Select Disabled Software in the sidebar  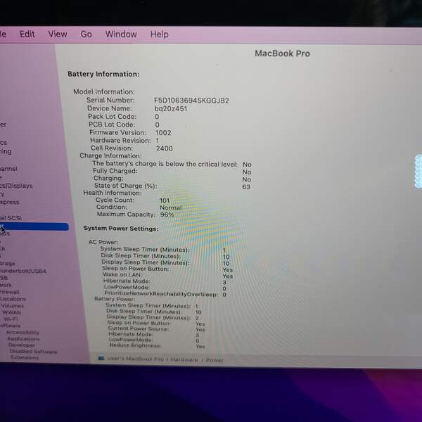pyautogui.click(x=33, y=351)
